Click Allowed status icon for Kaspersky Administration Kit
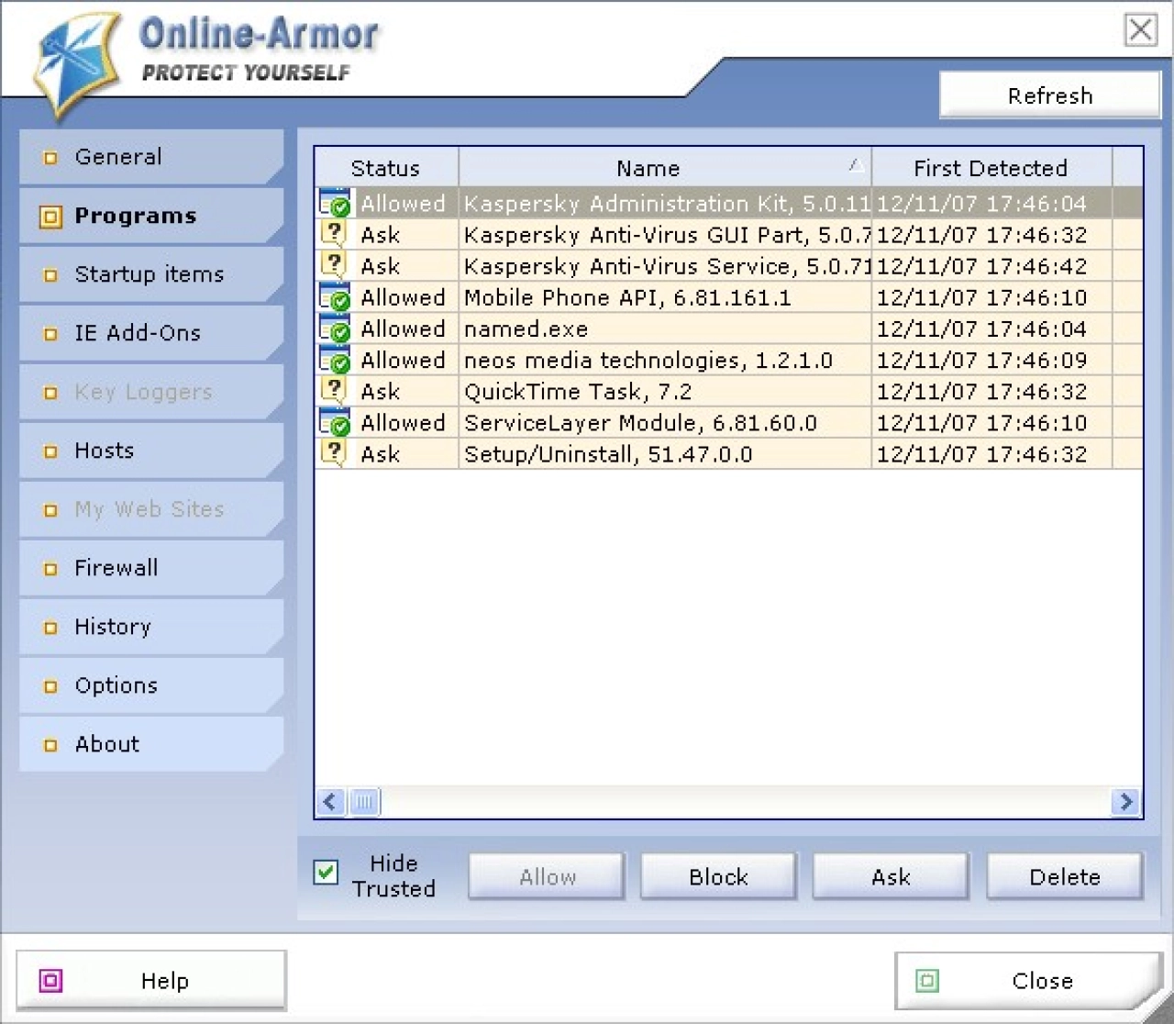 click(335, 203)
